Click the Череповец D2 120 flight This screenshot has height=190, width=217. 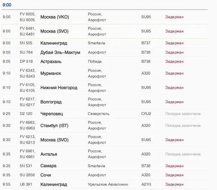(x=51, y=114)
